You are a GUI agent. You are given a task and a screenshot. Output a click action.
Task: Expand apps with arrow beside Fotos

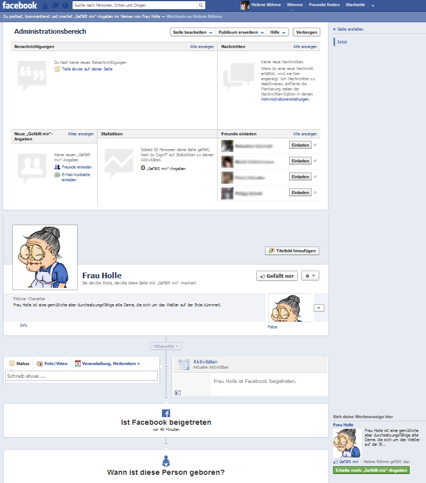click(x=319, y=308)
